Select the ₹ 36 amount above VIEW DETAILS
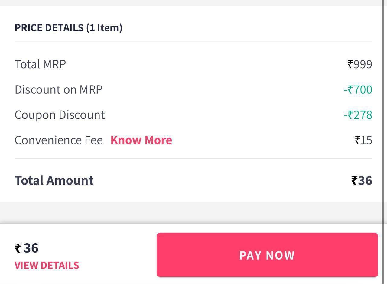Screen dimensions: 387x284 27,248
